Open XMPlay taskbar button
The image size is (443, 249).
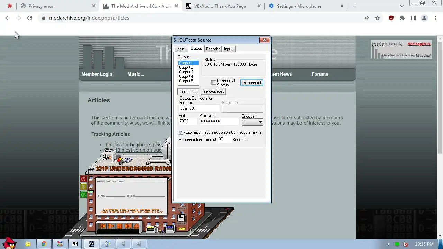click(x=92, y=244)
